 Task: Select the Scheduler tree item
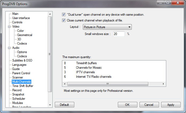pyautogui.click(x=19, y=99)
